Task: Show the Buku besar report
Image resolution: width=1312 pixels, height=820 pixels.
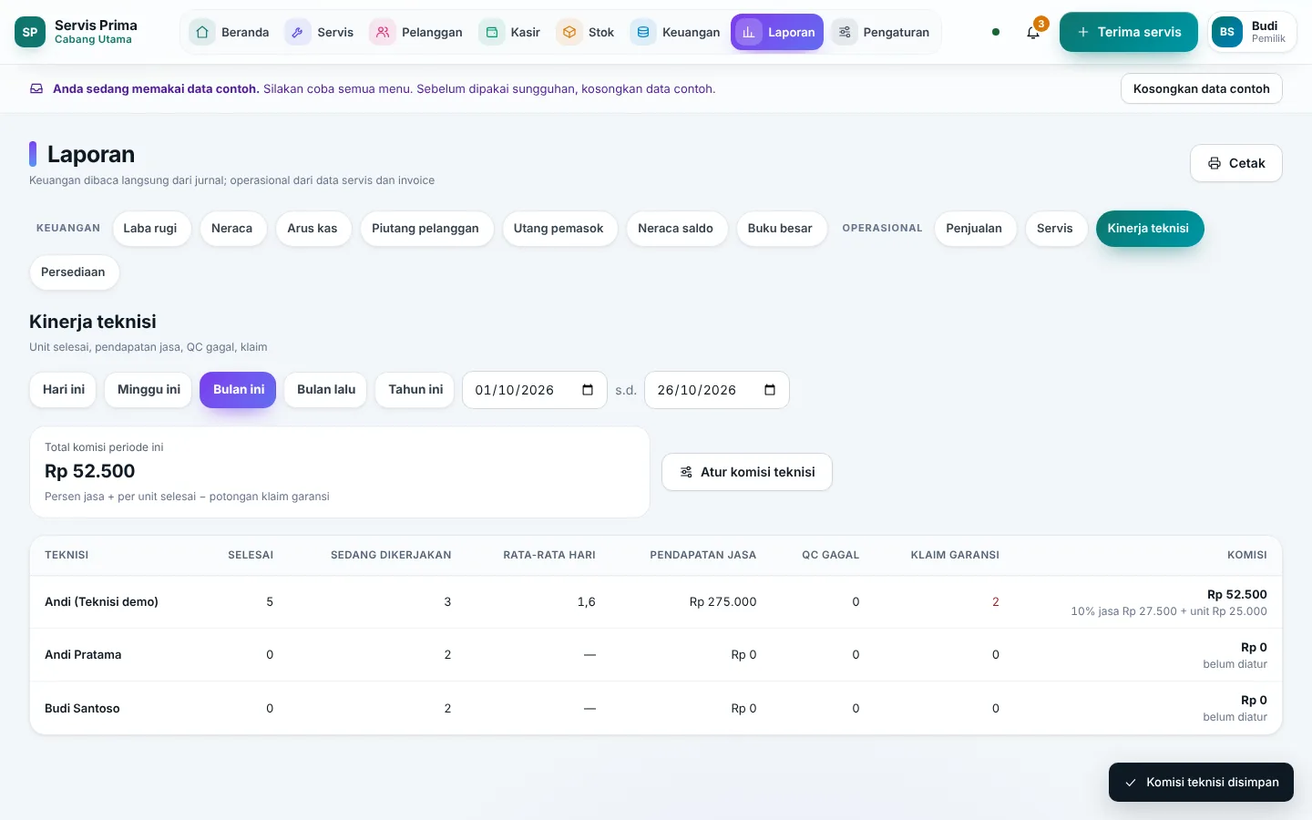Action: point(780,229)
